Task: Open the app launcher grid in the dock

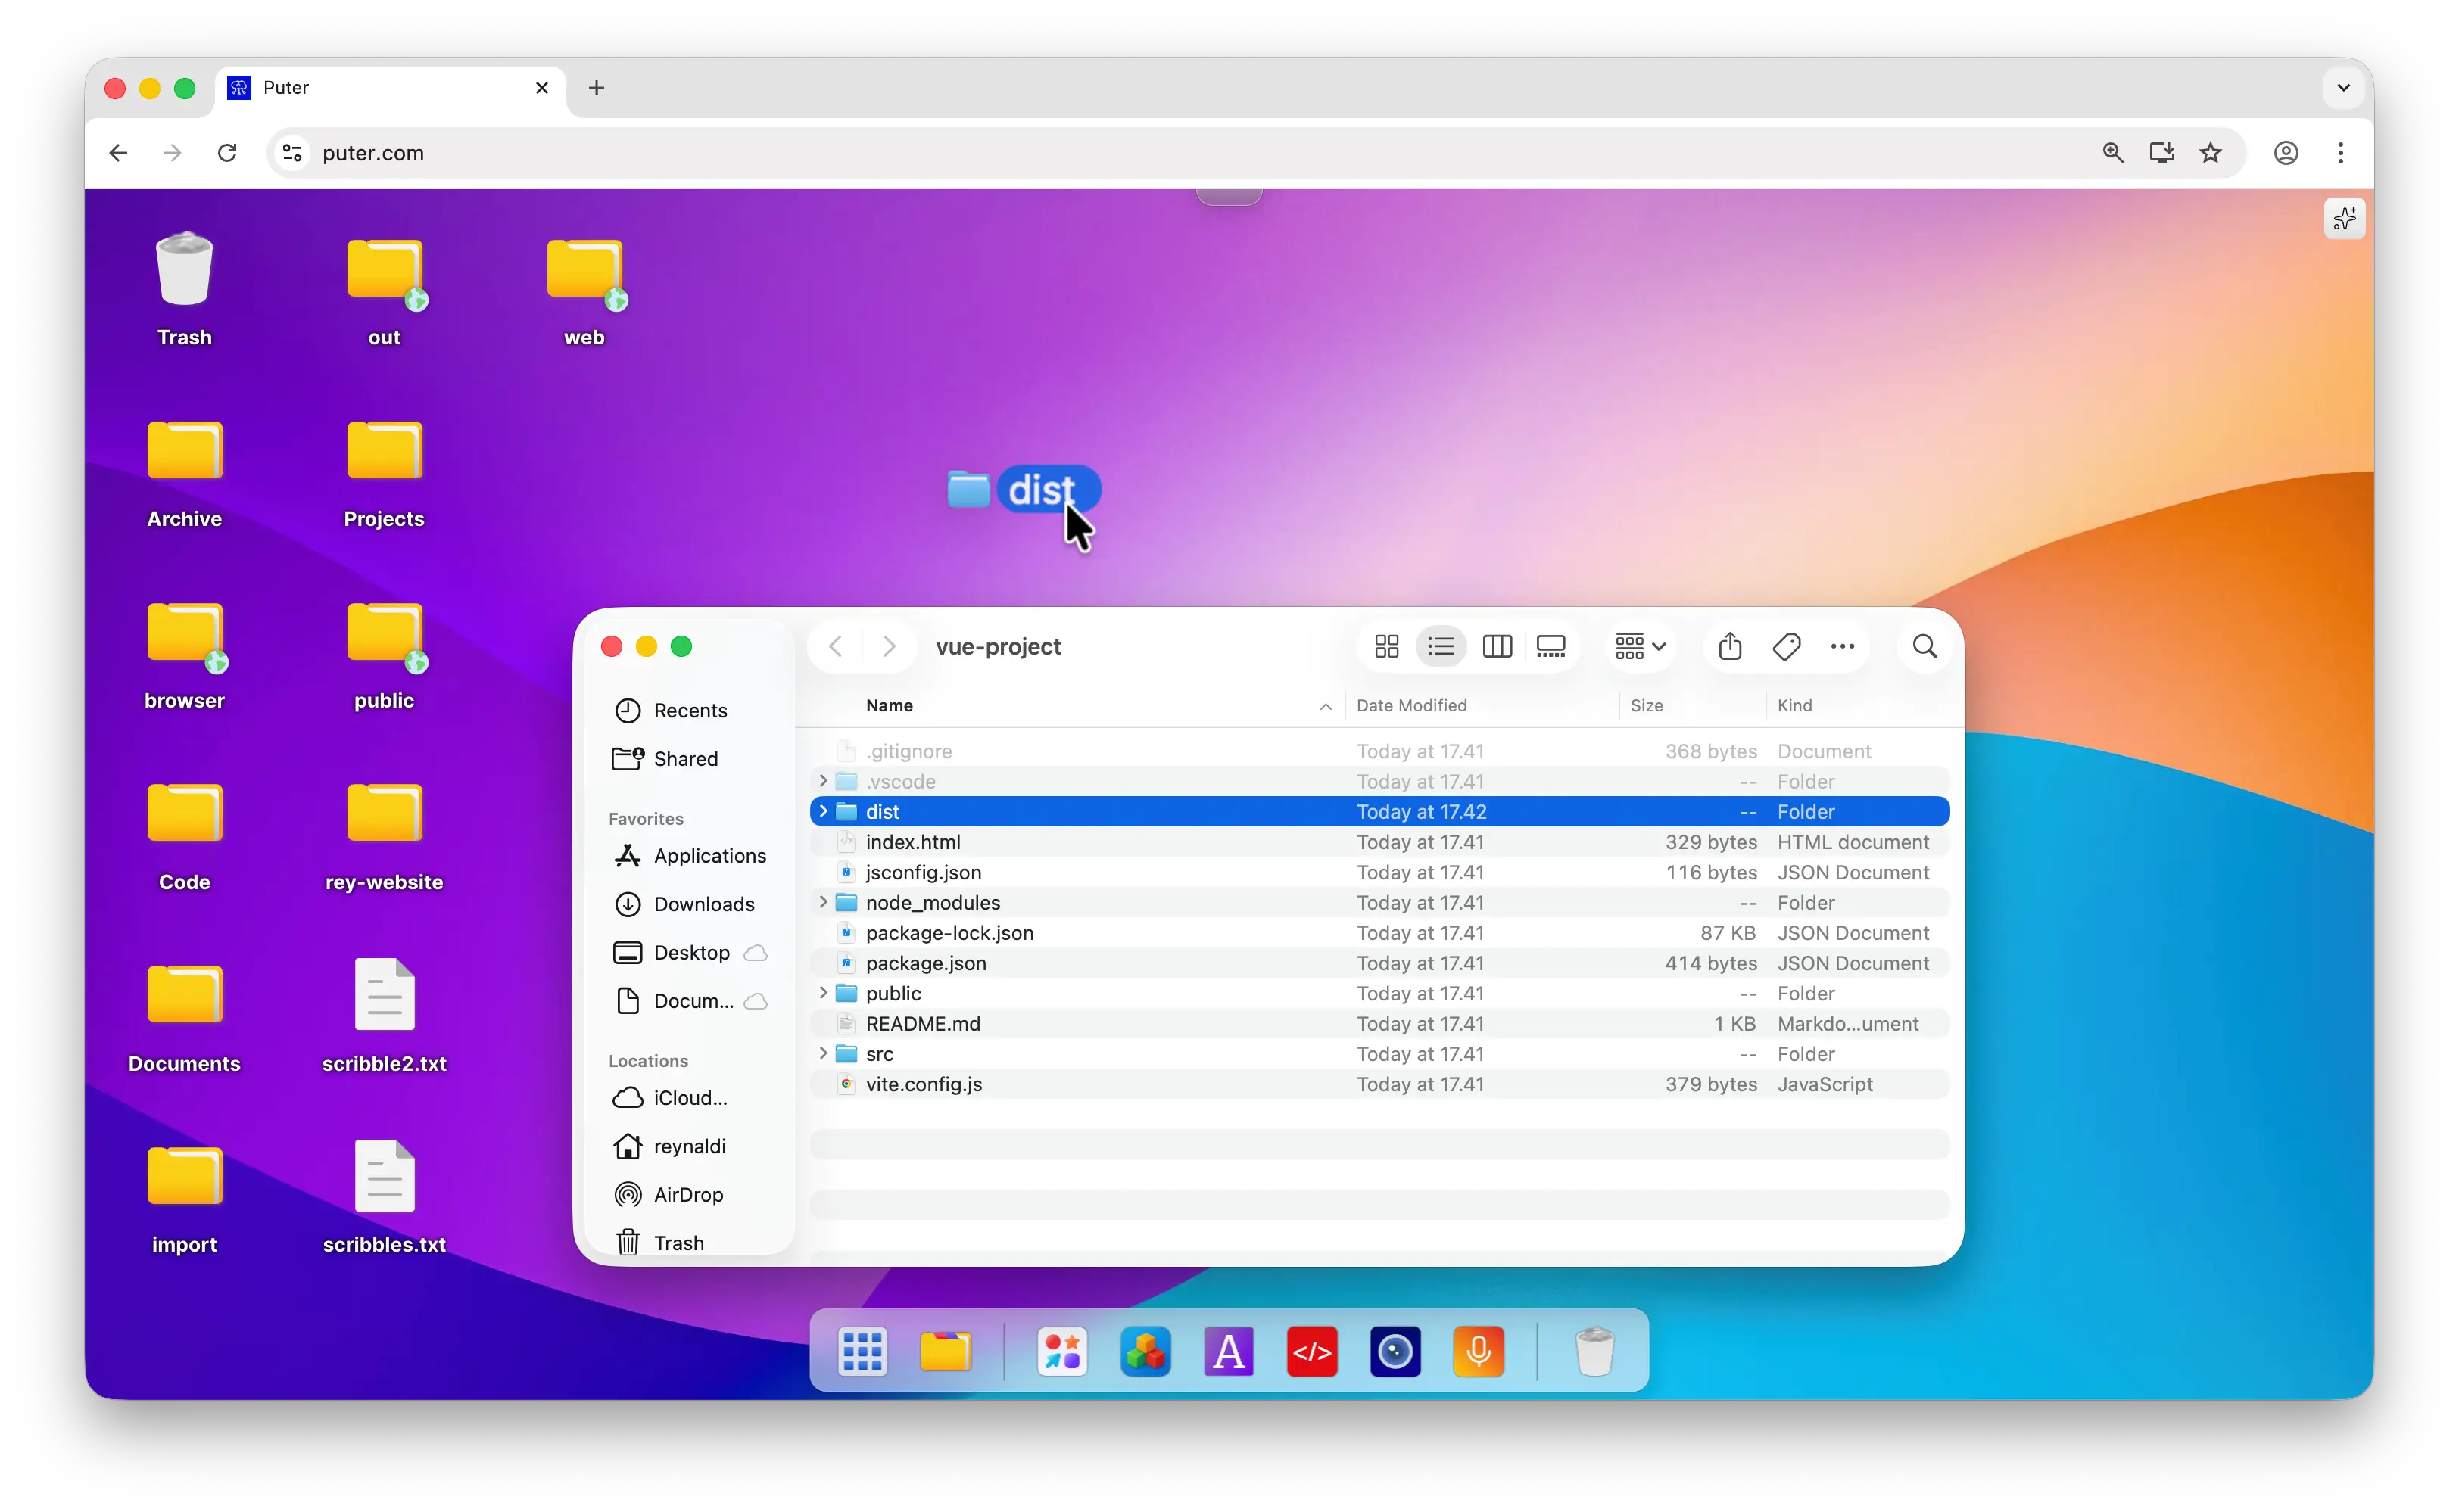Action: point(862,1351)
